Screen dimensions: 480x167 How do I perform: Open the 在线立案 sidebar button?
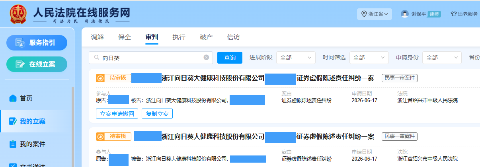pos(37,64)
